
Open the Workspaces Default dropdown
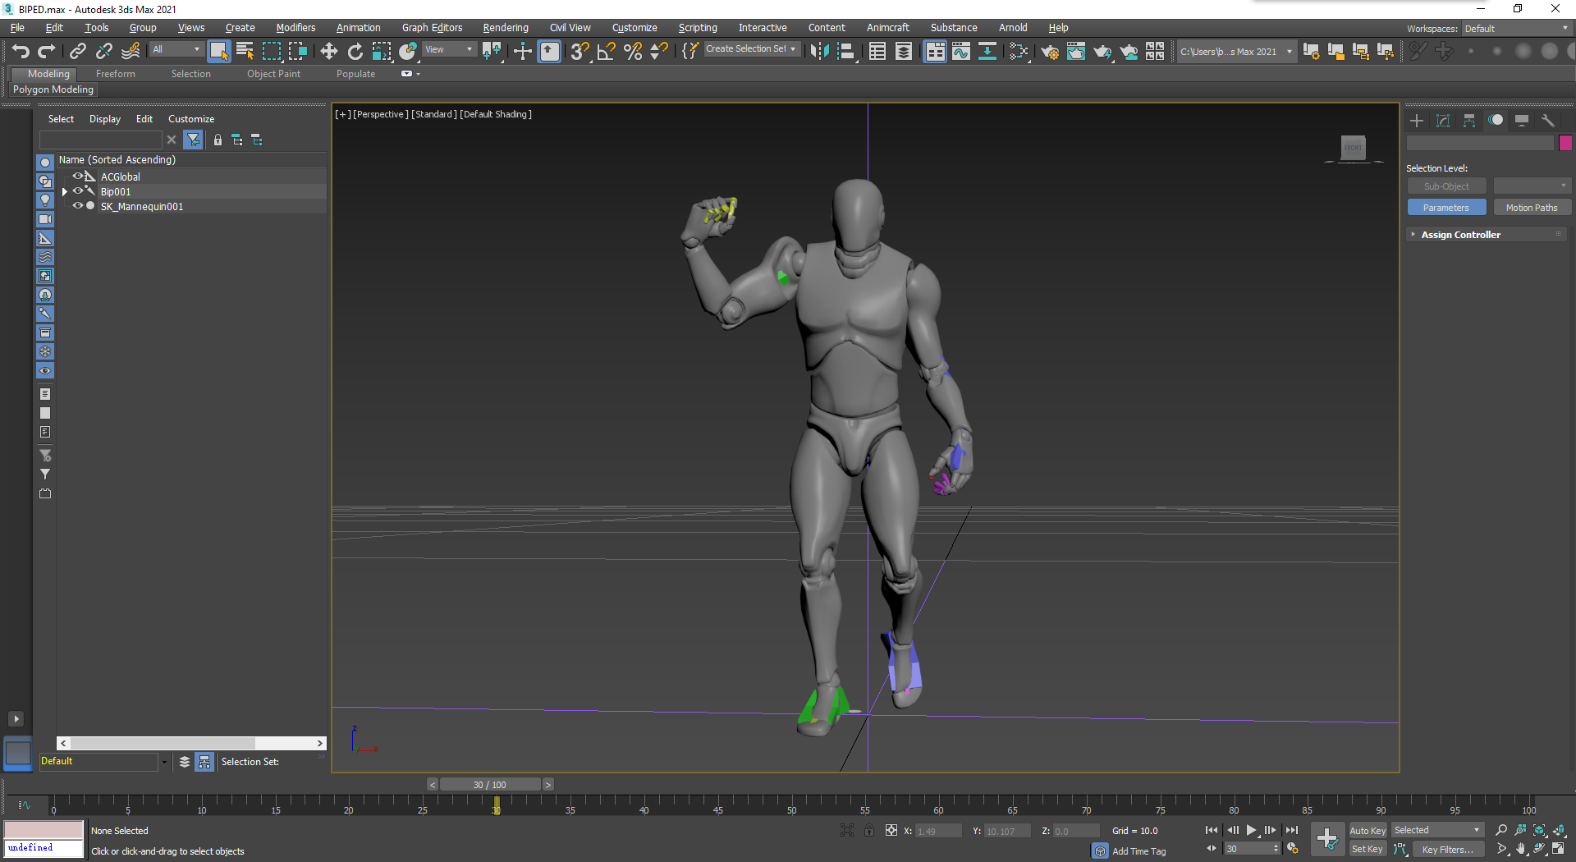pyautogui.click(x=1516, y=29)
